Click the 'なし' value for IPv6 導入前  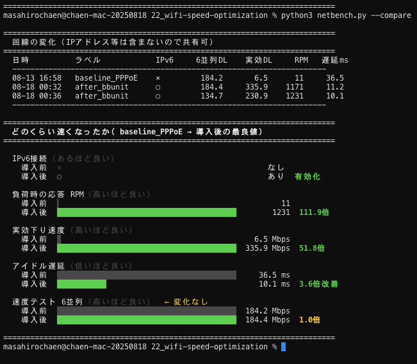(276, 168)
